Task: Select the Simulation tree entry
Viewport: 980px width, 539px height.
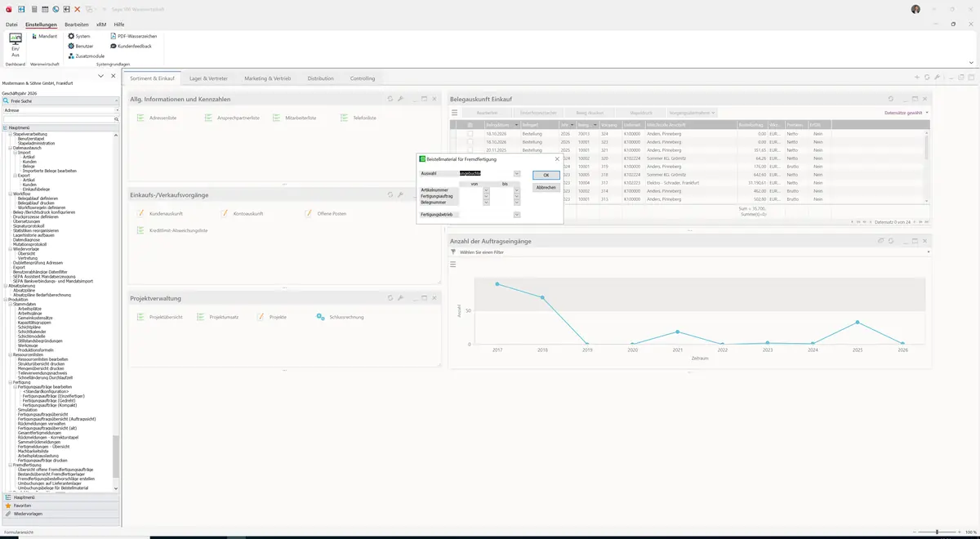Action: click(28, 410)
